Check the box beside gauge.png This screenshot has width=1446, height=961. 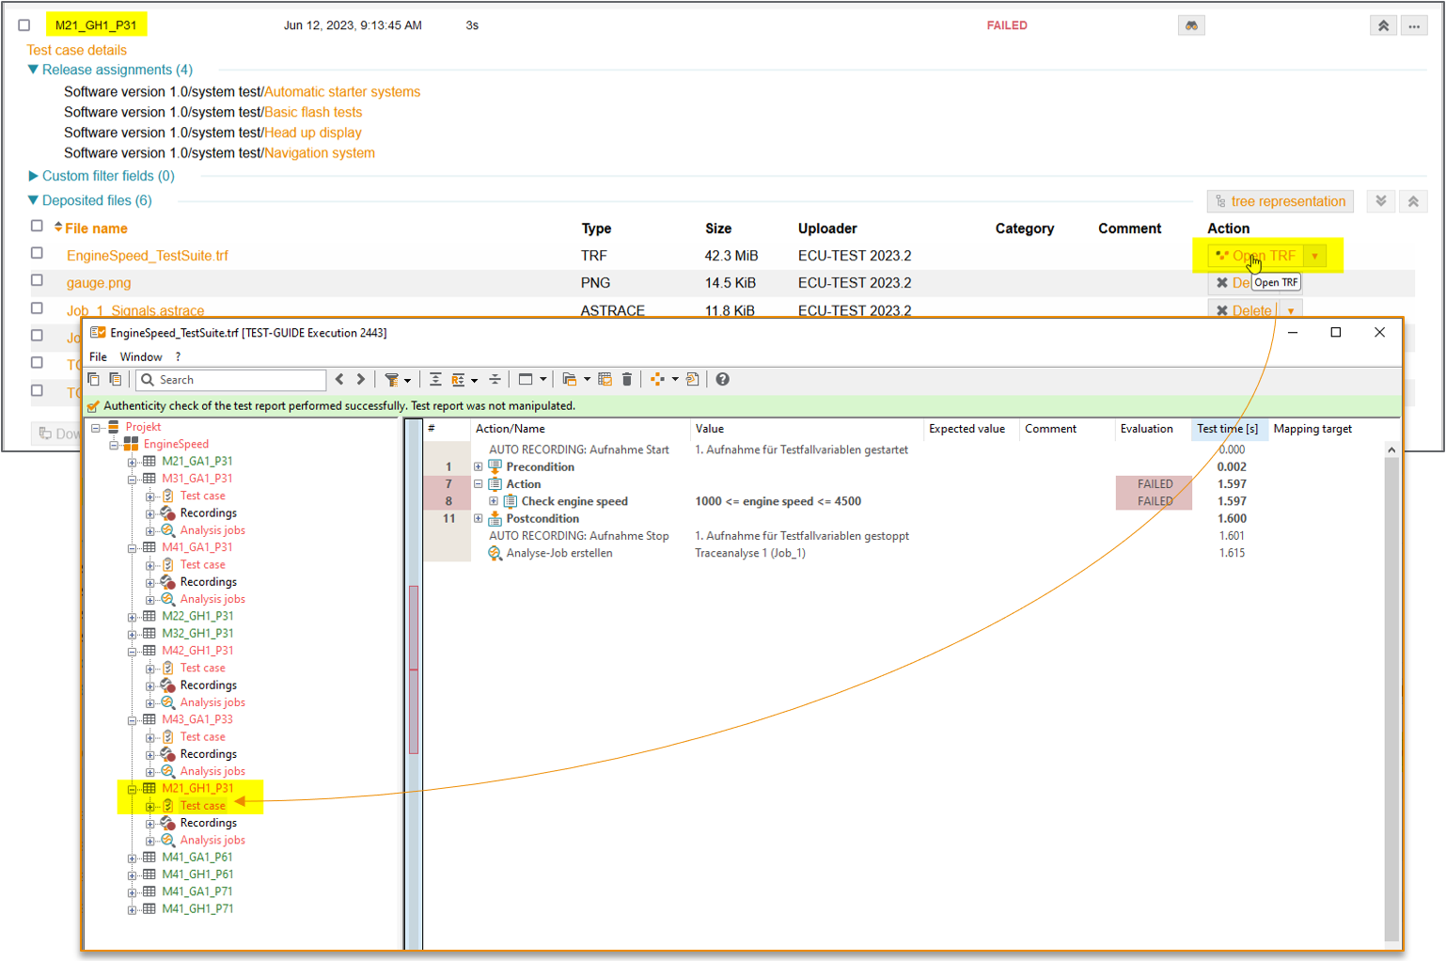(x=37, y=280)
